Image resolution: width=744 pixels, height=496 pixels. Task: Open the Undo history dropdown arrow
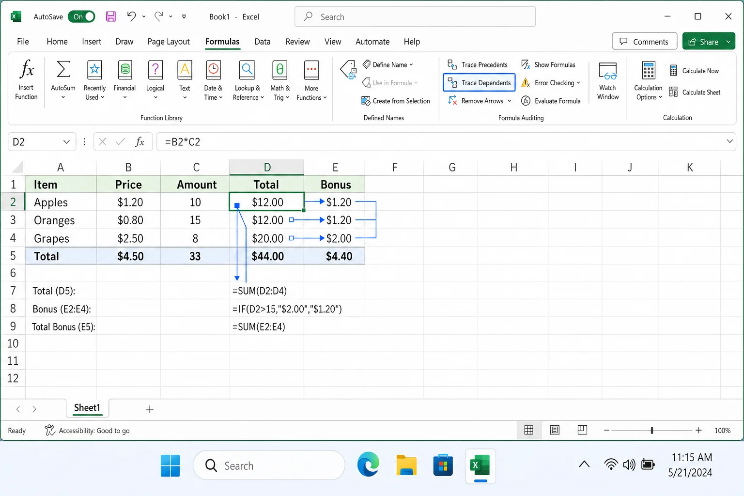click(x=144, y=16)
